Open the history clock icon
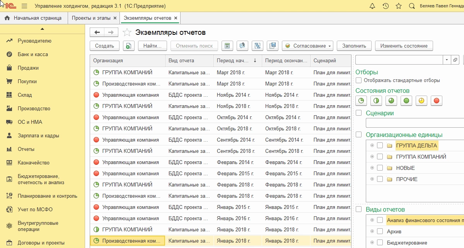 pyautogui.click(x=386, y=6)
